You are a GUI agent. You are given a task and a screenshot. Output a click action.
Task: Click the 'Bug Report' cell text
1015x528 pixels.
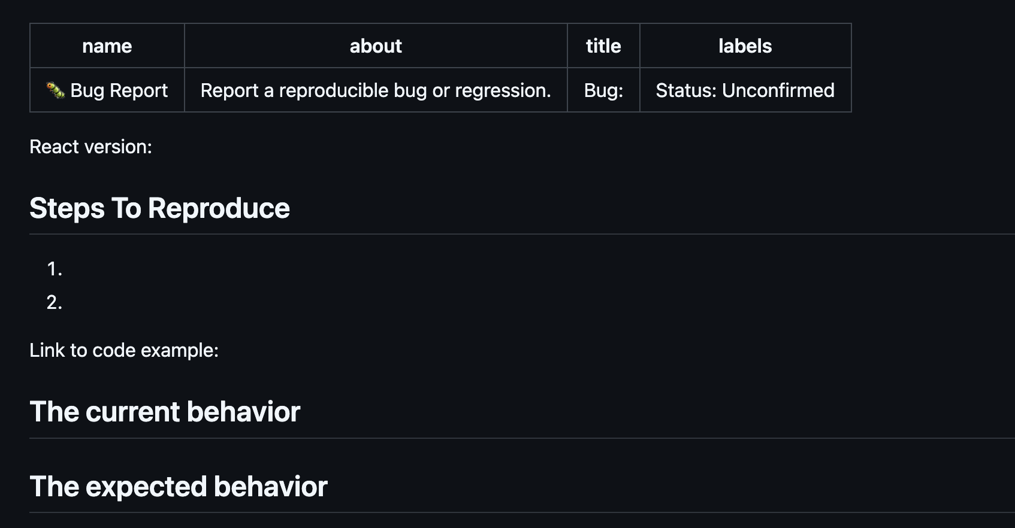[119, 90]
